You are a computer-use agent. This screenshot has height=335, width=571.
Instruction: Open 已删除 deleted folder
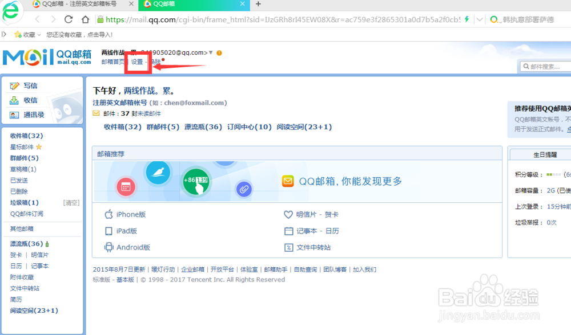point(19,191)
